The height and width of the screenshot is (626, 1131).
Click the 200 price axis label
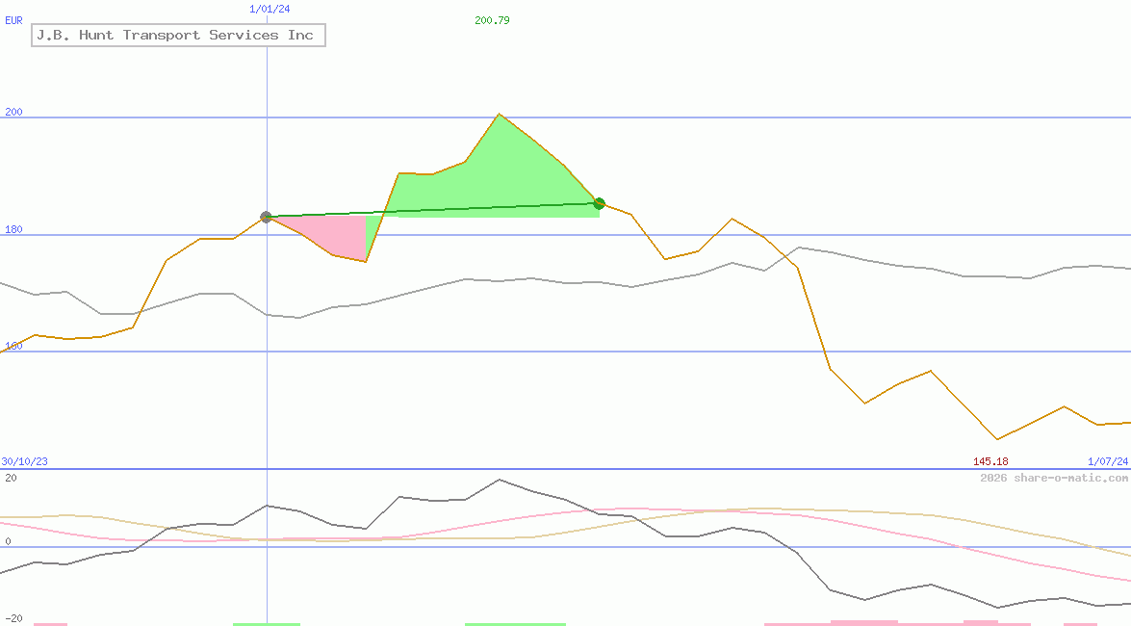13,112
